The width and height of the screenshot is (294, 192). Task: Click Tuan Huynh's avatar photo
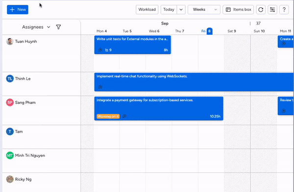coord(10,42)
